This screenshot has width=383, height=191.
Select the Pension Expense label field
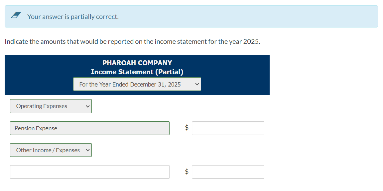click(x=90, y=128)
